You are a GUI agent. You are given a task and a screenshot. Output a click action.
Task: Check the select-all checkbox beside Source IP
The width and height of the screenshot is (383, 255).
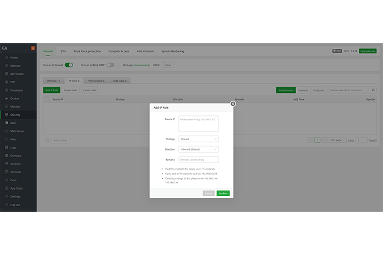(x=47, y=99)
